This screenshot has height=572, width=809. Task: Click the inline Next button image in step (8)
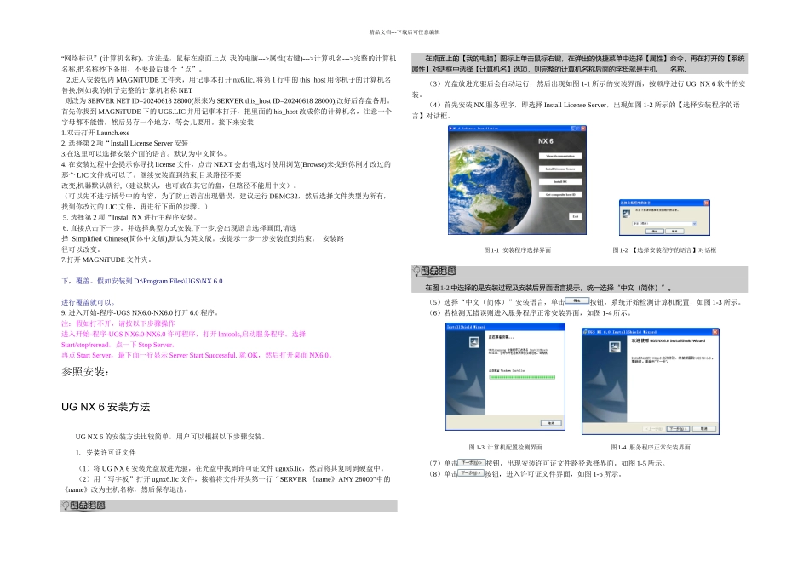(x=471, y=473)
